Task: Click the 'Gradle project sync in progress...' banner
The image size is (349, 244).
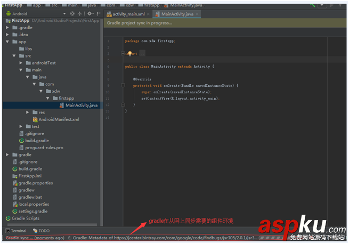Action: (225, 23)
